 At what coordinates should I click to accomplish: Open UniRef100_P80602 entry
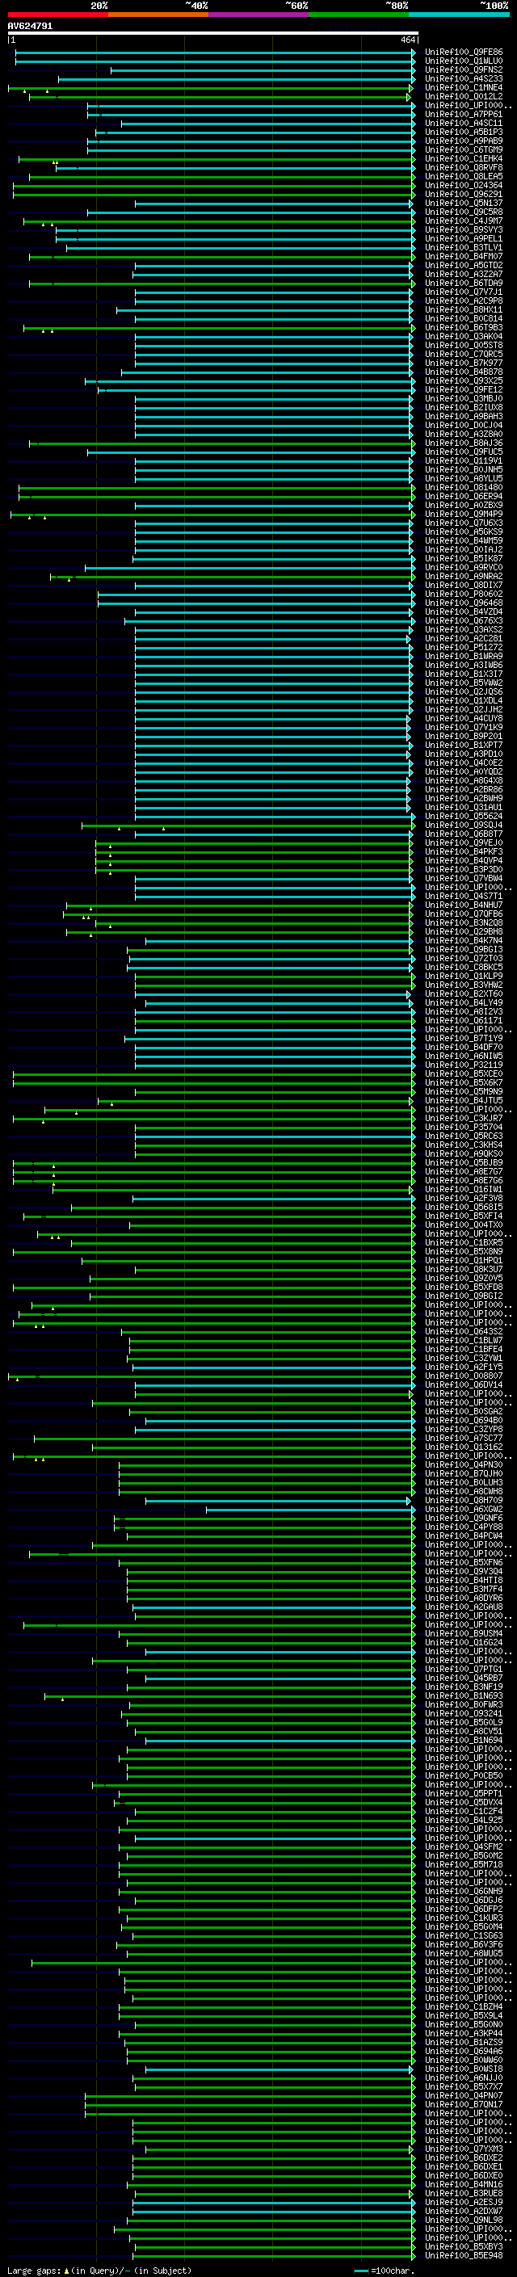click(x=463, y=593)
